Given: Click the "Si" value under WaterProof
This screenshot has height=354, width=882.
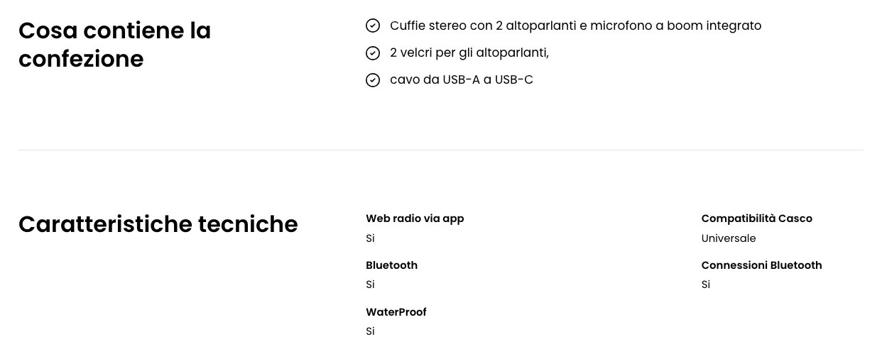Looking at the screenshot, I should 370,331.
